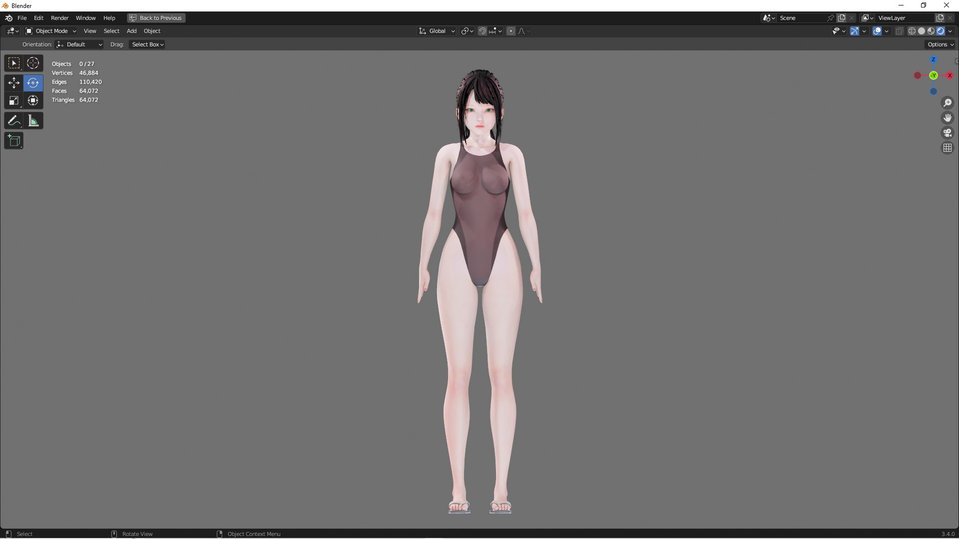Viewport: 959px width, 539px height.
Task: Click the Back to Previous button
Action: [156, 18]
